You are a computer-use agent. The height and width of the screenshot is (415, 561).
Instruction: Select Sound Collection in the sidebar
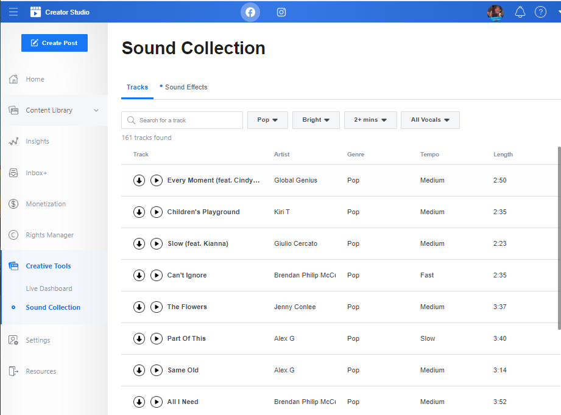(x=53, y=307)
